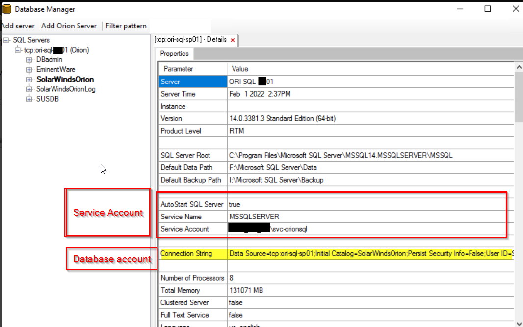Click the Service Account parameter cell
Screen dimensions: 523x327
click(193, 229)
